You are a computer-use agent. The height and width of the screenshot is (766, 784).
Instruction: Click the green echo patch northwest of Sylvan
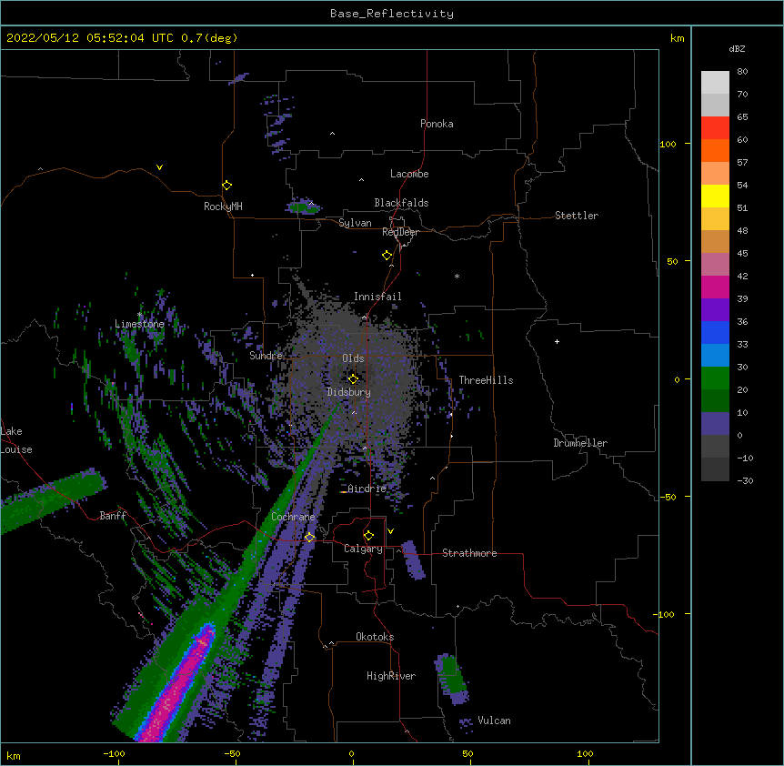(303, 207)
